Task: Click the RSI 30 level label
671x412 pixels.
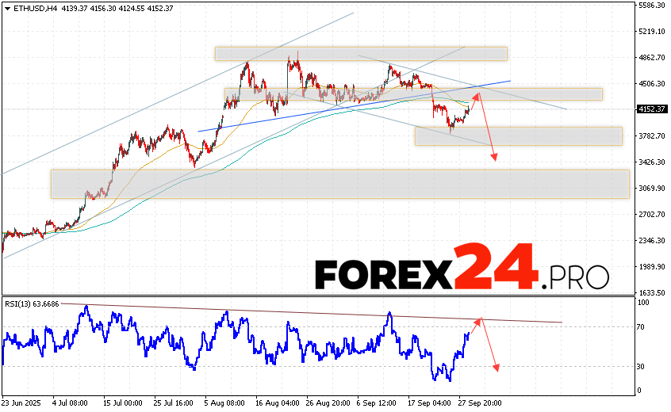Action: pos(640,366)
